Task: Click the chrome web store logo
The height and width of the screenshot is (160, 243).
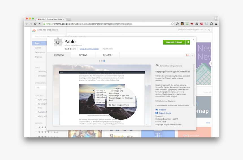Action: [34, 30]
